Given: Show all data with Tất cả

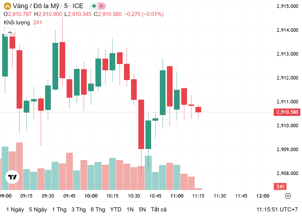Looking at the screenshot, I should tap(158, 209).
